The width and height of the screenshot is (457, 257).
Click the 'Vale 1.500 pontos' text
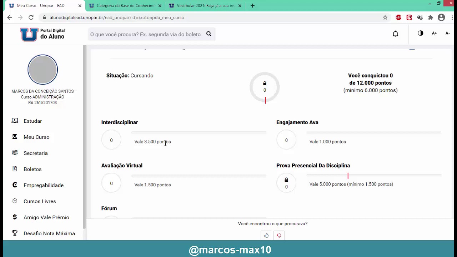152,185
